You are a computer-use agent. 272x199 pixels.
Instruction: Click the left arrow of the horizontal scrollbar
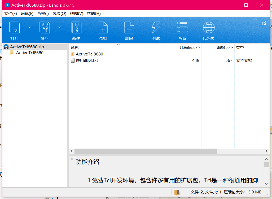tap(72, 151)
